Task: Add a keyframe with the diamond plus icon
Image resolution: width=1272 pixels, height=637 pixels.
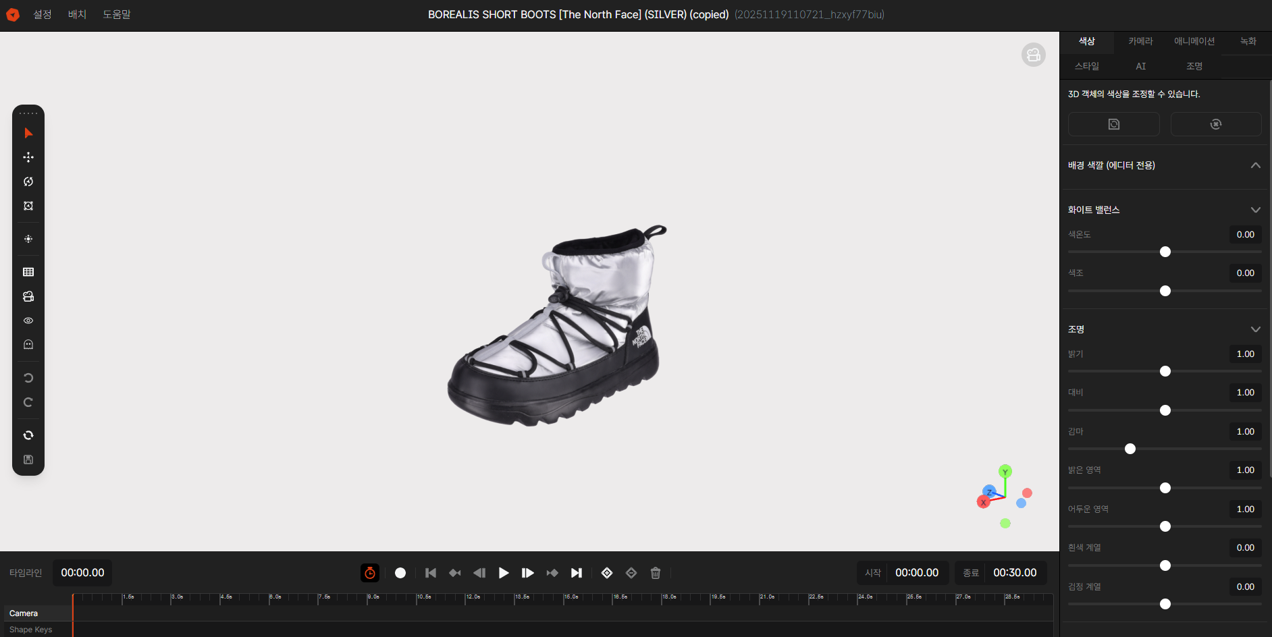Action: tap(607, 573)
